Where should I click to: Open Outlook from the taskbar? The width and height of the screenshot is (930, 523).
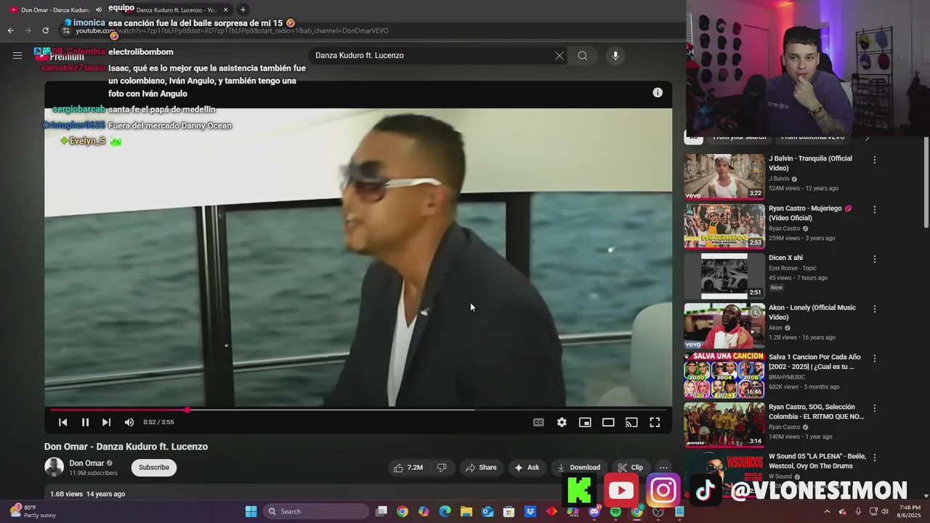(488, 511)
